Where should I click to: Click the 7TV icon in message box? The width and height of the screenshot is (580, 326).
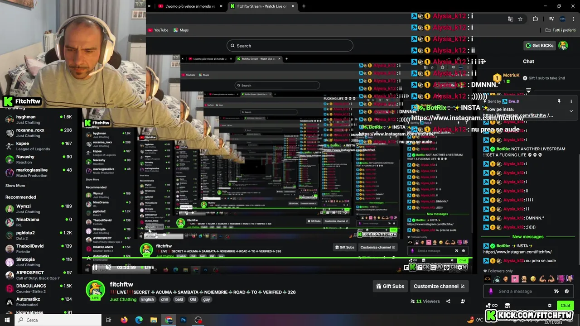[556, 291]
